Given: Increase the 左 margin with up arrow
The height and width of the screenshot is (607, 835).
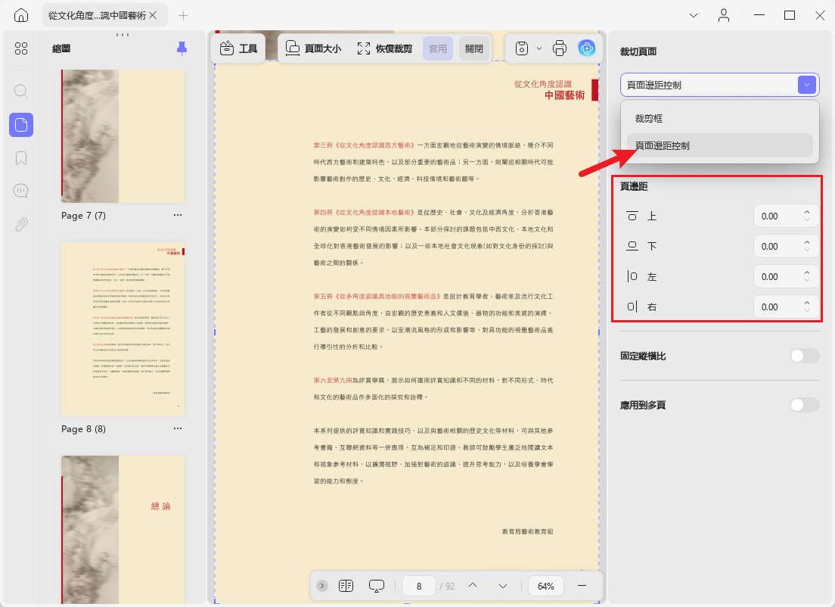Looking at the screenshot, I should coord(807,272).
